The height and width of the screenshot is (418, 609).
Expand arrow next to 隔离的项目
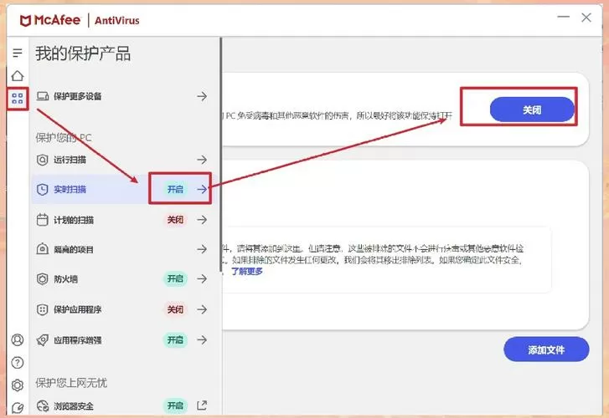[202, 249]
